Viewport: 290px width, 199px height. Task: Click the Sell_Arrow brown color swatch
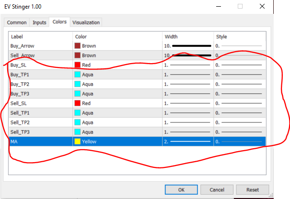tap(78, 55)
